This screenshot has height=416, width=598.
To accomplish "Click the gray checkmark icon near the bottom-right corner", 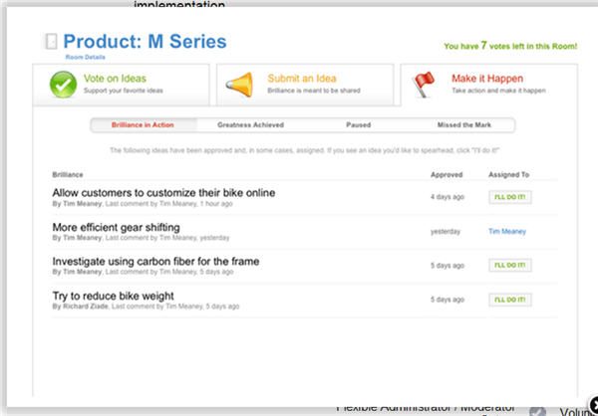I will (x=538, y=410).
